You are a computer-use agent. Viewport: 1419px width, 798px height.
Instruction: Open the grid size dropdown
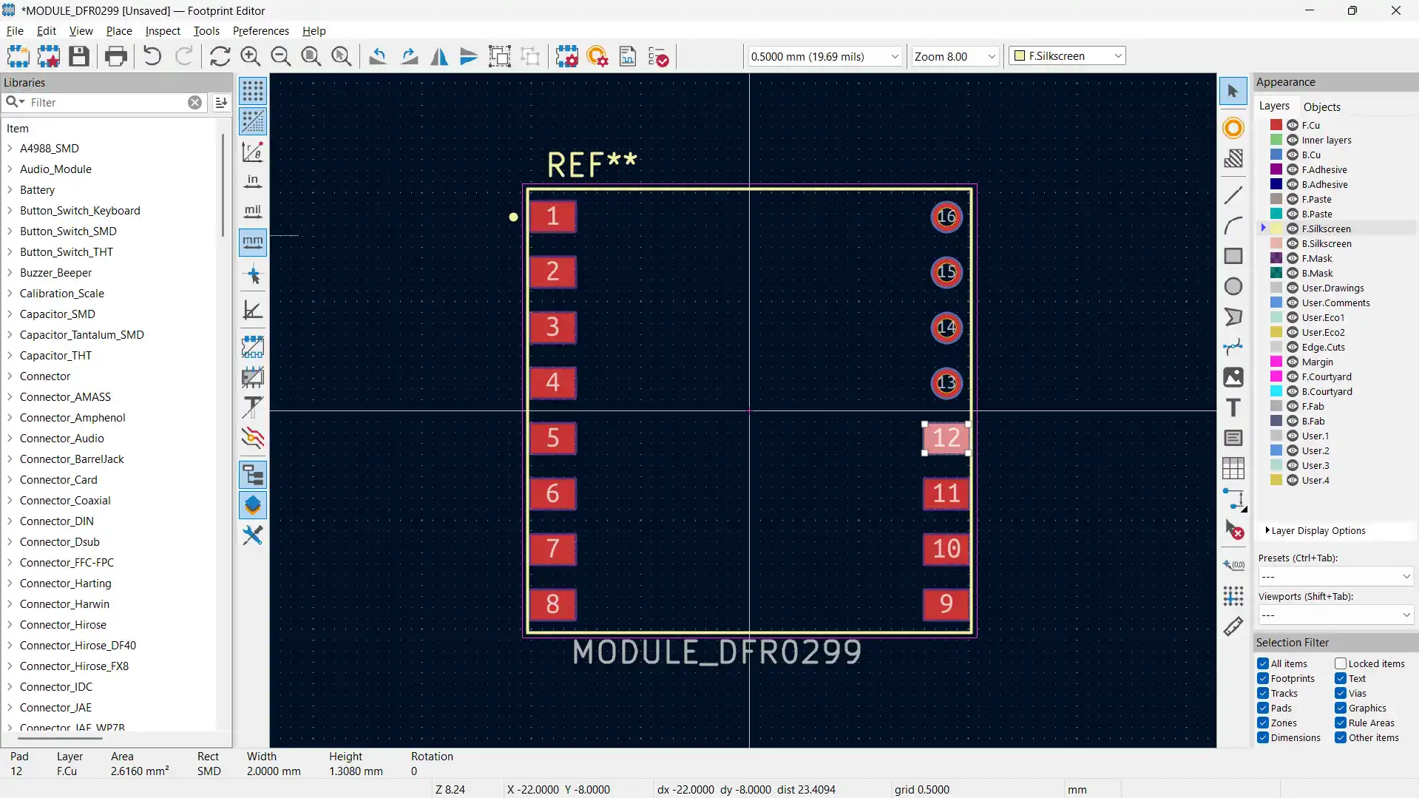tap(824, 56)
